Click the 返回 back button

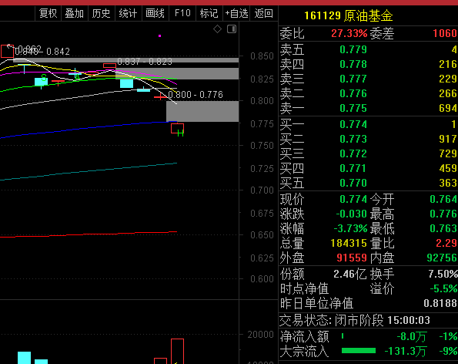(x=264, y=13)
